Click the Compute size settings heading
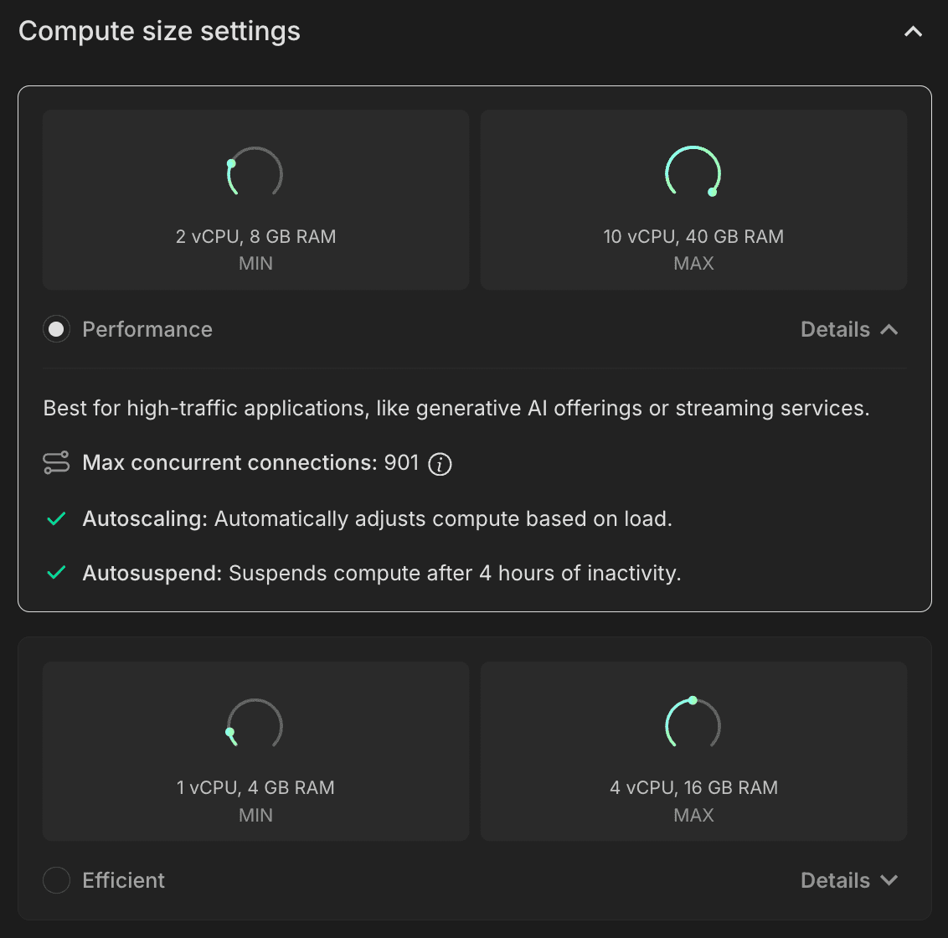The width and height of the screenshot is (948, 938). 159,31
